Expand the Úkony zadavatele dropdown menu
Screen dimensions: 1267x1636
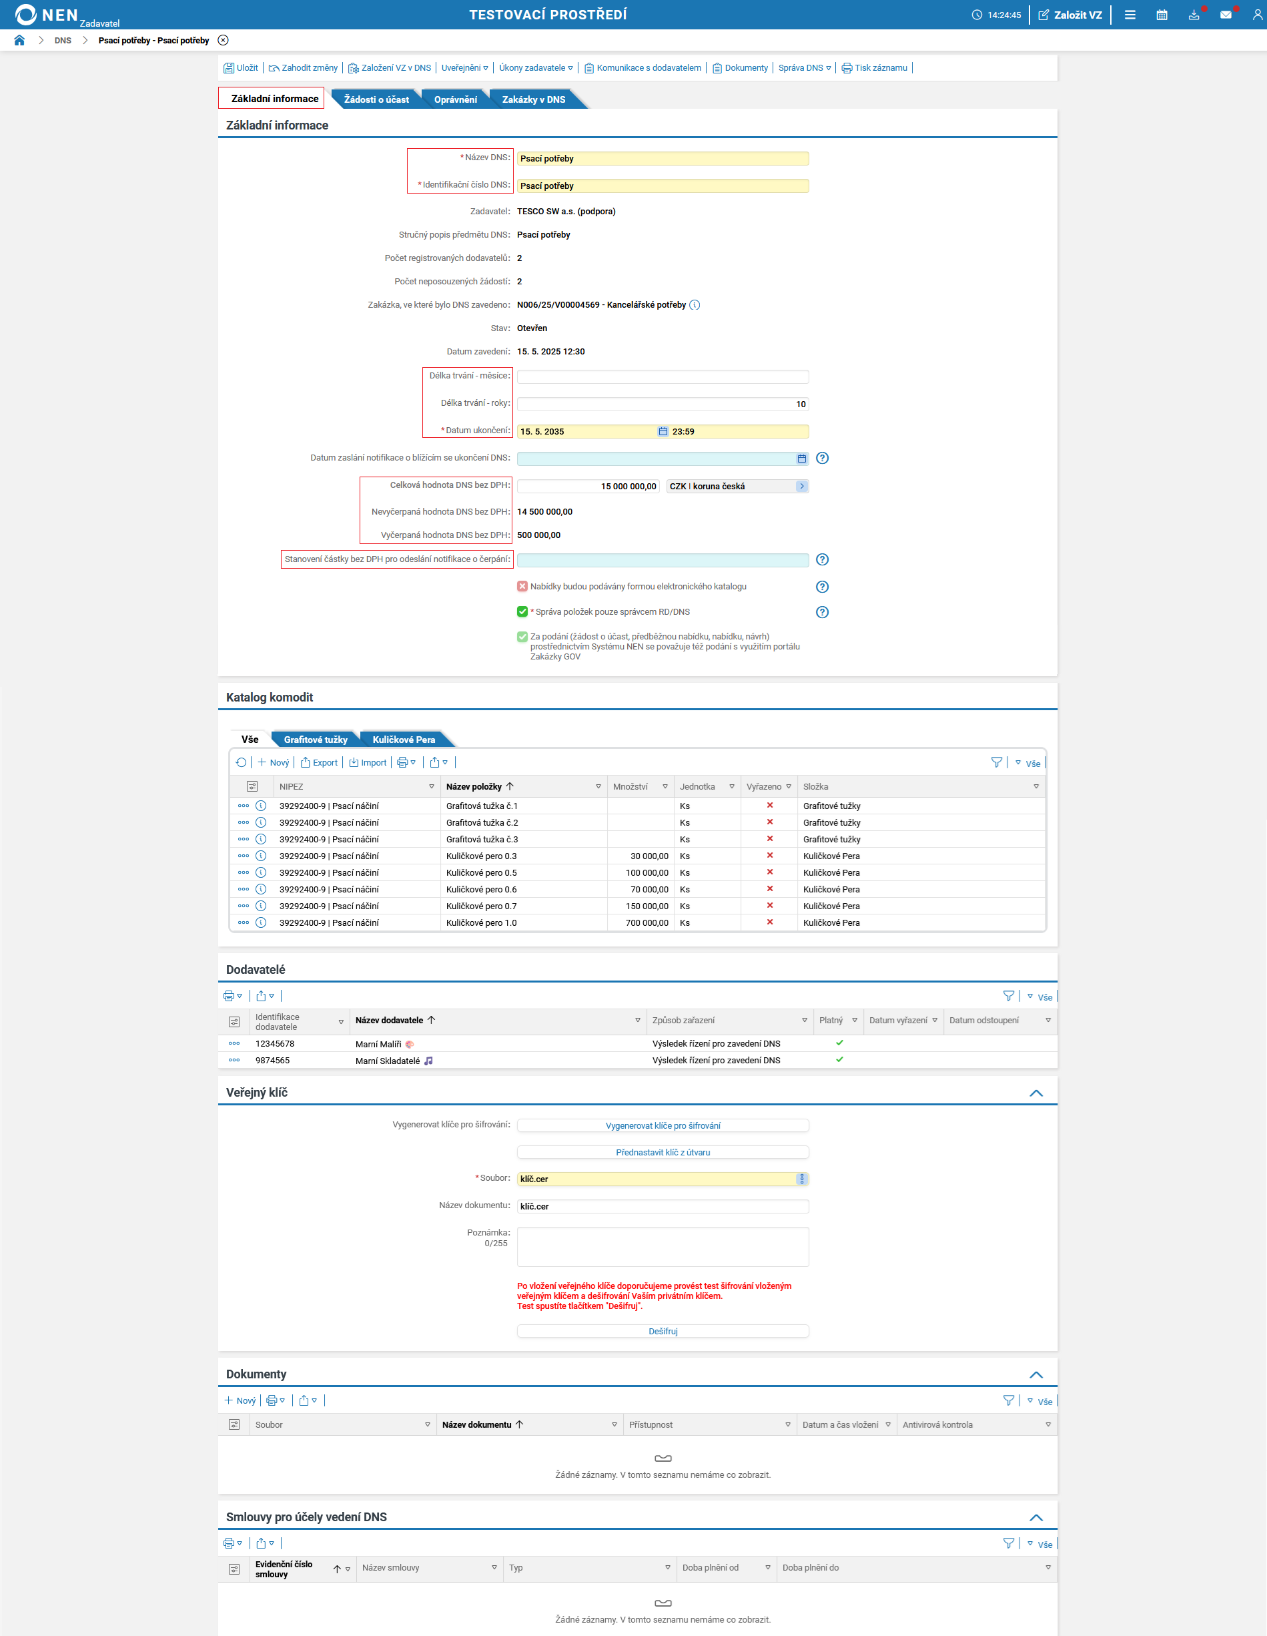coord(535,68)
